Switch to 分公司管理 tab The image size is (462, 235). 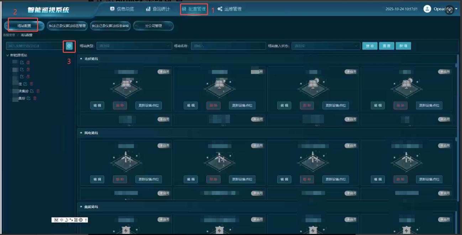153,26
